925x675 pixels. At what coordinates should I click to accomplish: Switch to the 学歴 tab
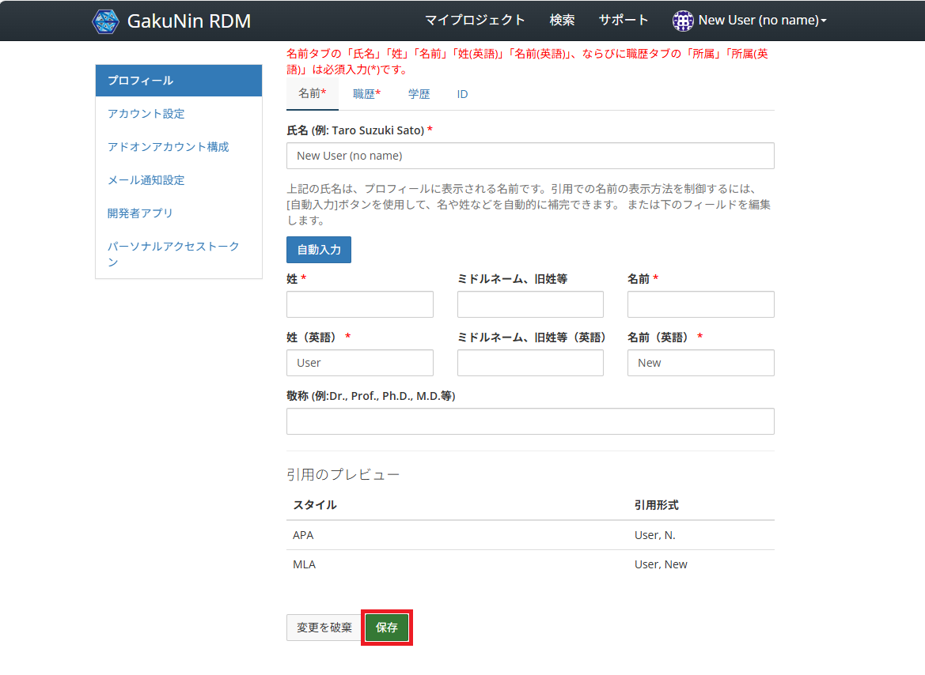419,93
